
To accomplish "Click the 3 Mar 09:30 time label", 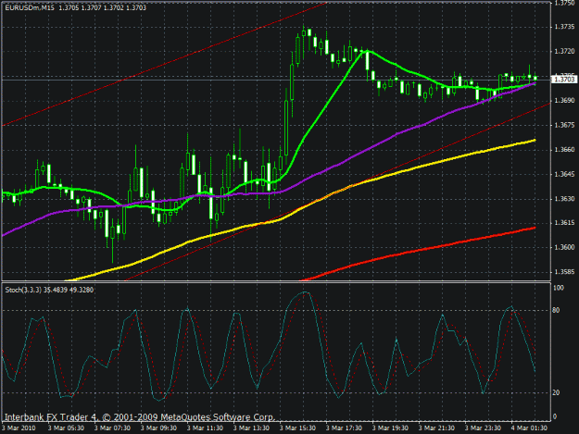I will (158, 428).
